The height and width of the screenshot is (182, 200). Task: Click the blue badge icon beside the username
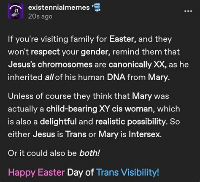pyautogui.click(x=96, y=7)
